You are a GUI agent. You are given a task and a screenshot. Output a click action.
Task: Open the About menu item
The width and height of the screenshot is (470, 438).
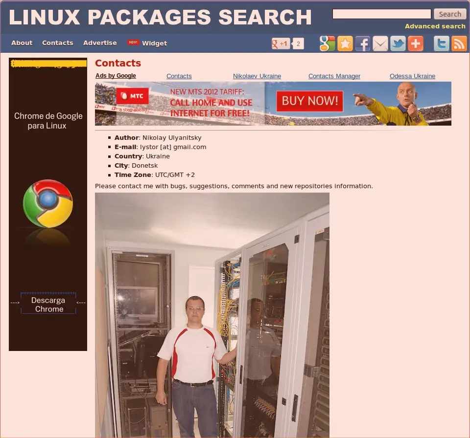(22, 43)
